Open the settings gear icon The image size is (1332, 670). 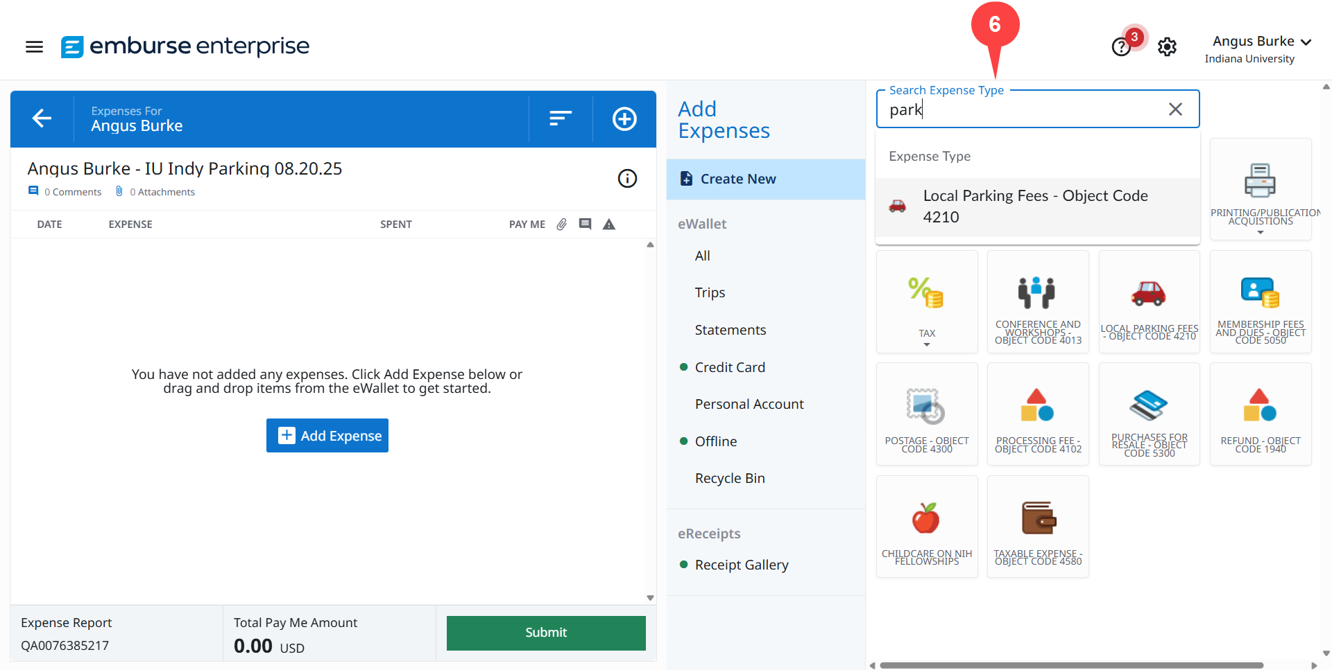pyautogui.click(x=1167, y=46)
